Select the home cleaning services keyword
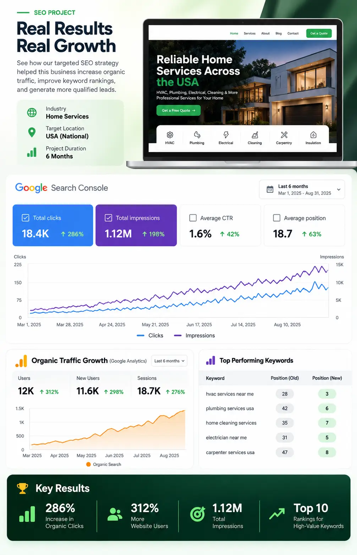Screen dimensions: 357x555 click(231, 423)
